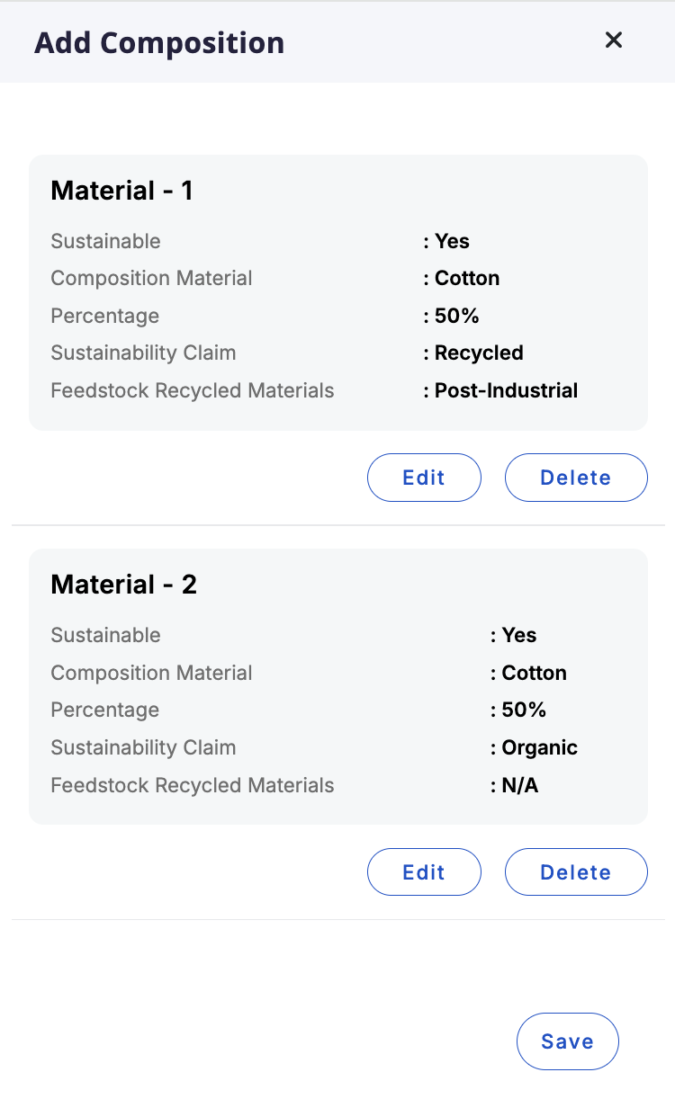The image size is (675, 1099).
Task: Click Material - 2's Feedstock Recycled Materials label
Action: coord(192,785)
